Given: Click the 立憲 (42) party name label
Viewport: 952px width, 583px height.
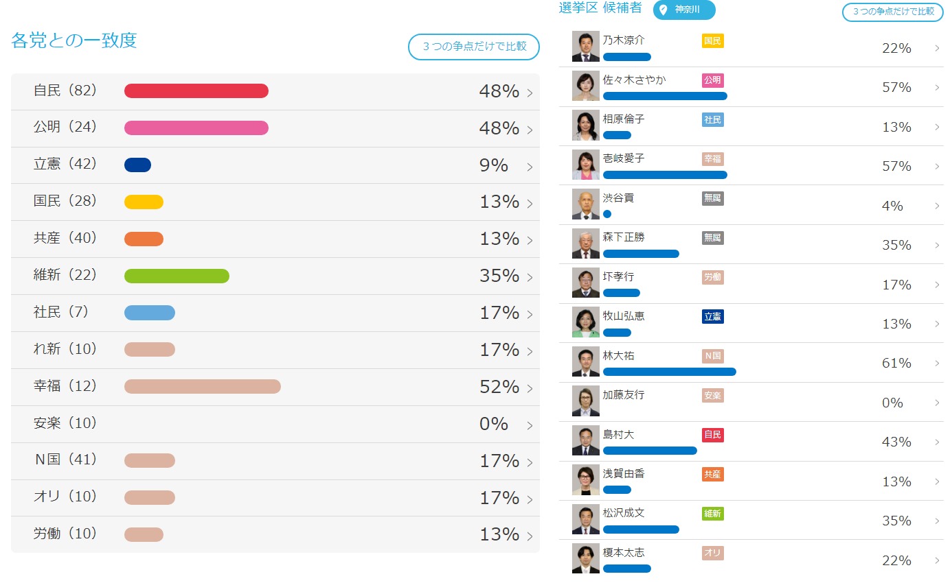Looking at the screenshot, I should (65, 165).
